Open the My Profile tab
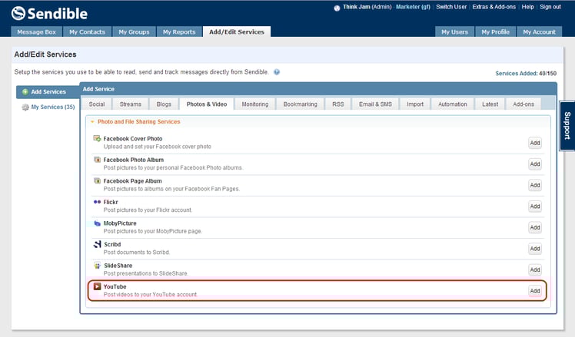The height and width of the screenshot is (337, 575). (x=495, y=32)
